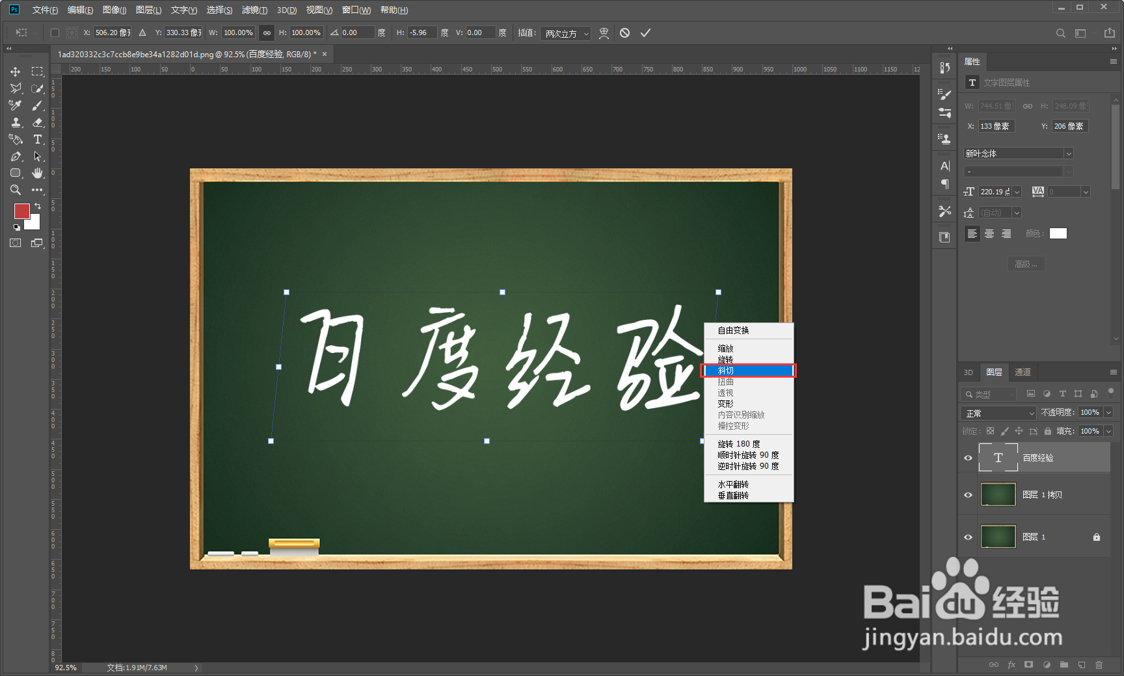Open the interpolation 两次立方 dropdown
This screenshot has height=676, width=1124.
(565, 33)
